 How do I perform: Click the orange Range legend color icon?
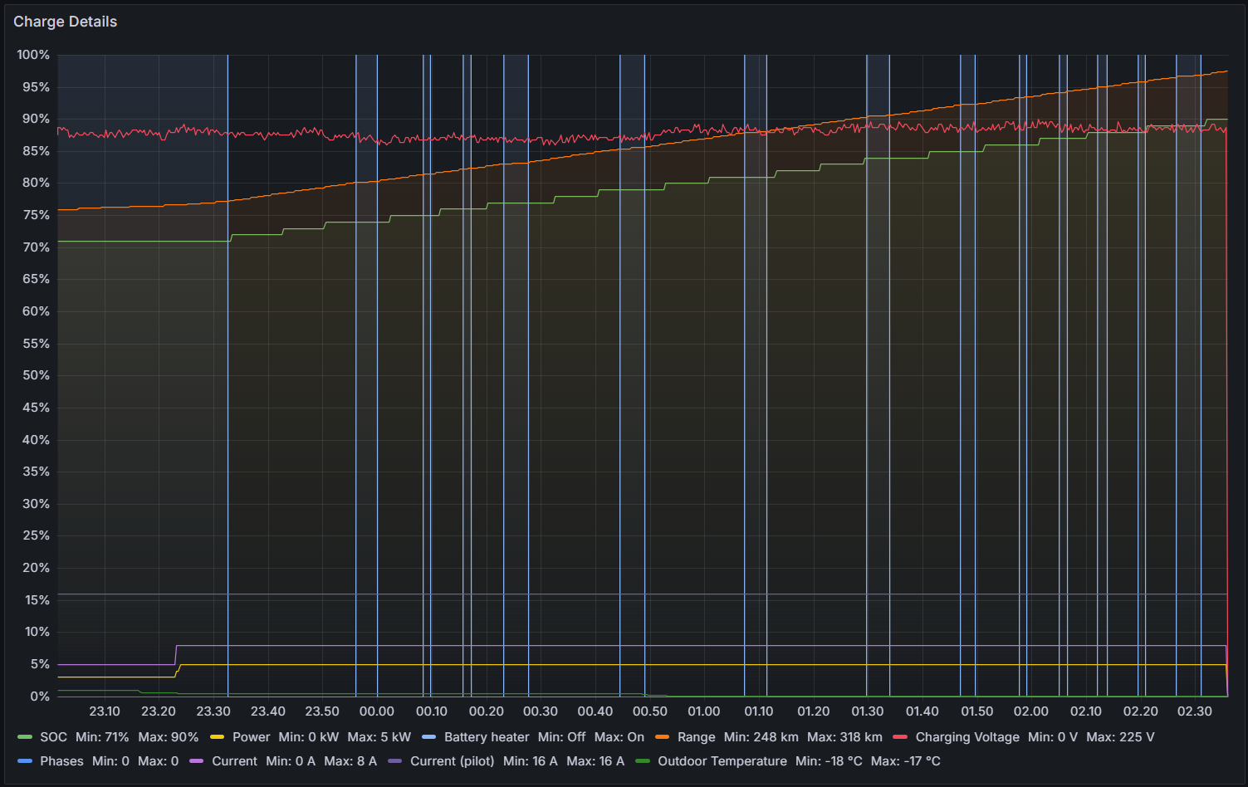pos(662,737)
